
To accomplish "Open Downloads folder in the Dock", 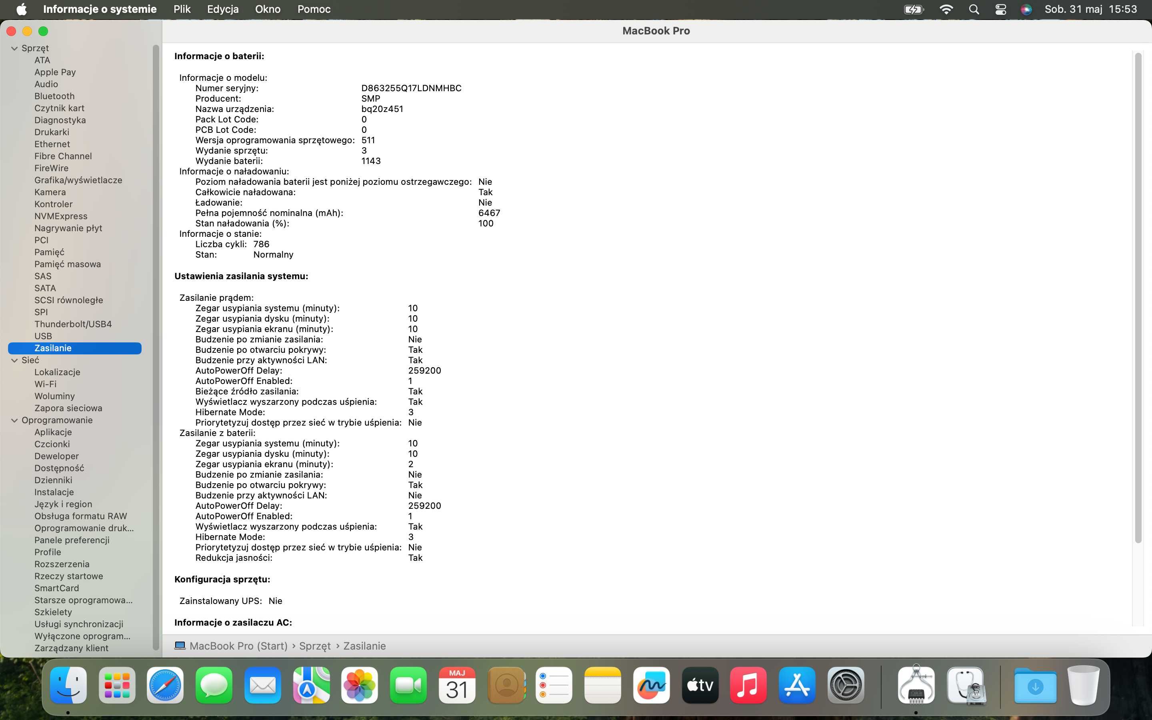I will tap(1035, 685).
